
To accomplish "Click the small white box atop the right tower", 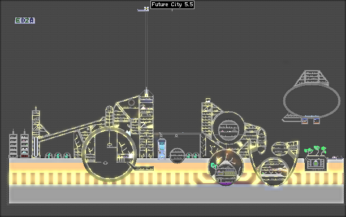I will (208, 100).
